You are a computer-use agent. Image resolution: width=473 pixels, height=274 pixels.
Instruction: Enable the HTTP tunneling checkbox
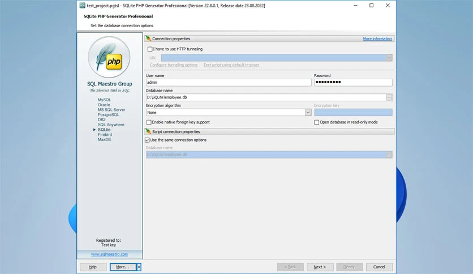pyautogui.click(x=150, y=49)
